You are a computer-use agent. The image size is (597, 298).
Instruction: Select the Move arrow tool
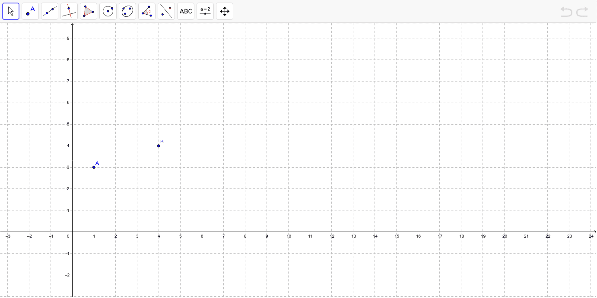(11, 11)
